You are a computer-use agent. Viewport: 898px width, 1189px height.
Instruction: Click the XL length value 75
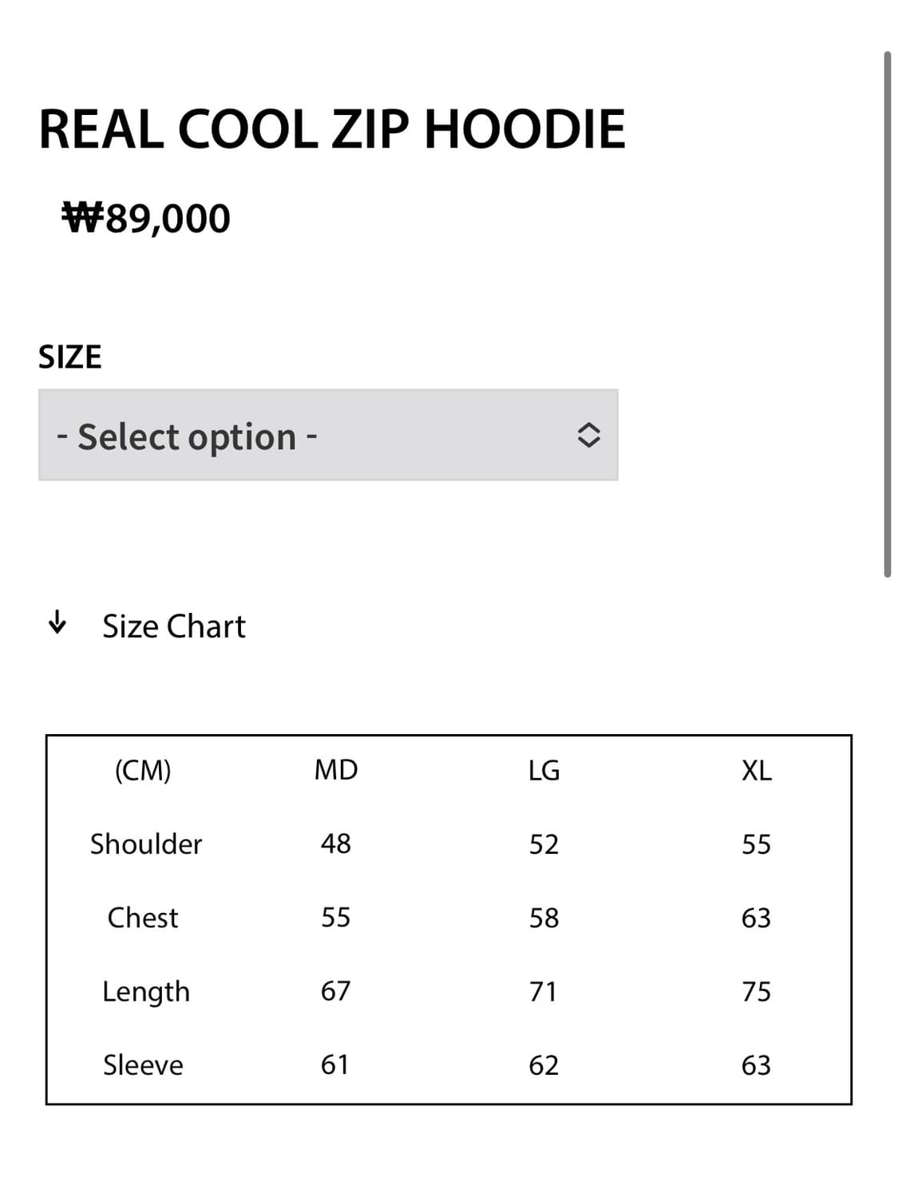(756, 991)
